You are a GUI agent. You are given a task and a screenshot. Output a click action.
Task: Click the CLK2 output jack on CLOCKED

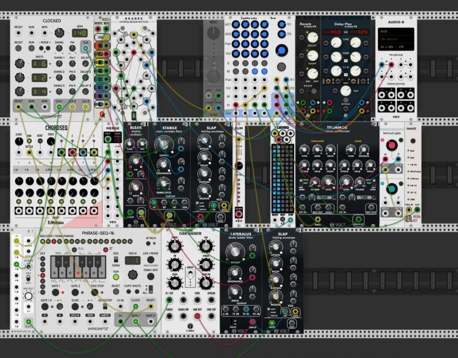point(72,107)
